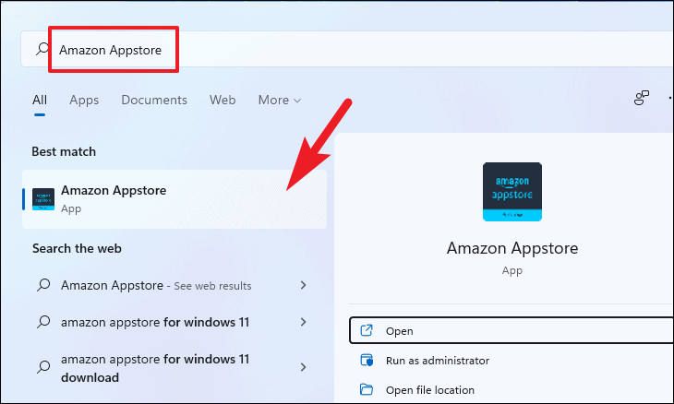Image resolution: width=674 pixels, height=404 pixels.
Task: Click the large Amazon Appstore logo in preview pane
Action: [x=512, y=192]
